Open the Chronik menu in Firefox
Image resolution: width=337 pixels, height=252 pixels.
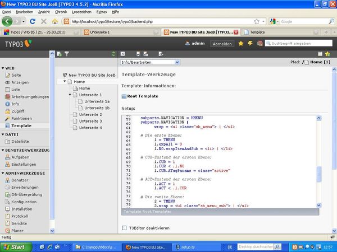(x=61, y=11)
